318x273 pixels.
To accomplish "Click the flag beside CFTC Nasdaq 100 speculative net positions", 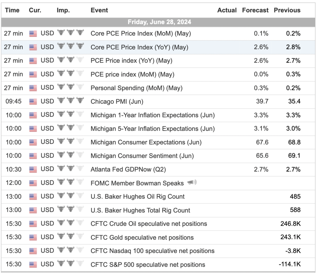I will click(x=33, y=251).
